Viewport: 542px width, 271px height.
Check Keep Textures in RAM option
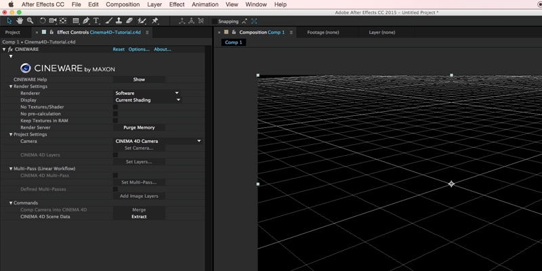(115, 121)
